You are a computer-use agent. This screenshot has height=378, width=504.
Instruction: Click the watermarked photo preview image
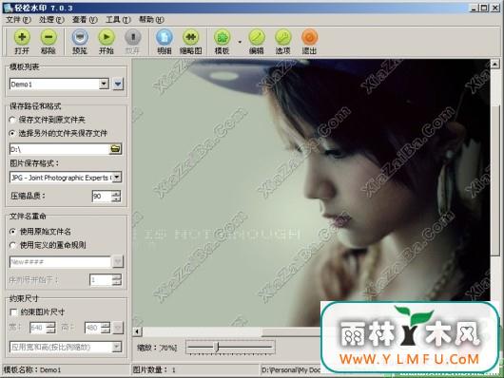click(x=311, y=193)
